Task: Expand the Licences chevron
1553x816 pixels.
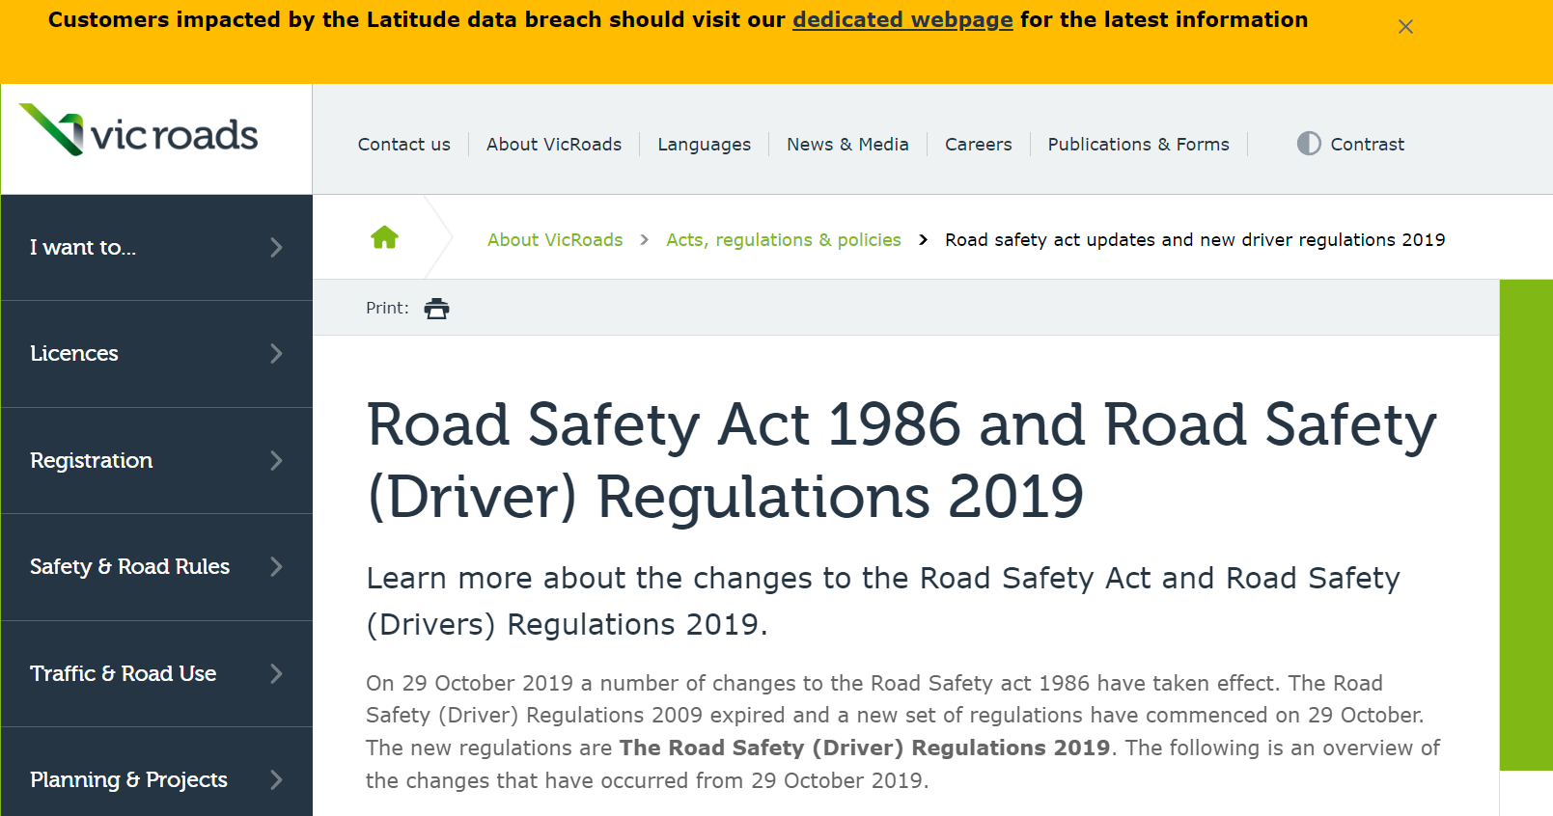Action: click(276, 354)
